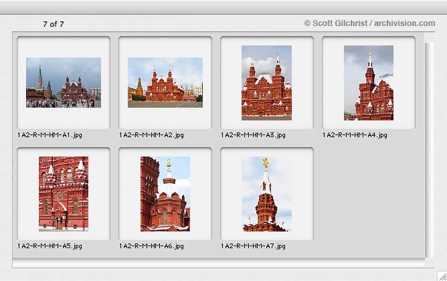
Task: Open thumbnail 1A2-R-M-HM-A5 facade detail
Action: coord(64,193)
